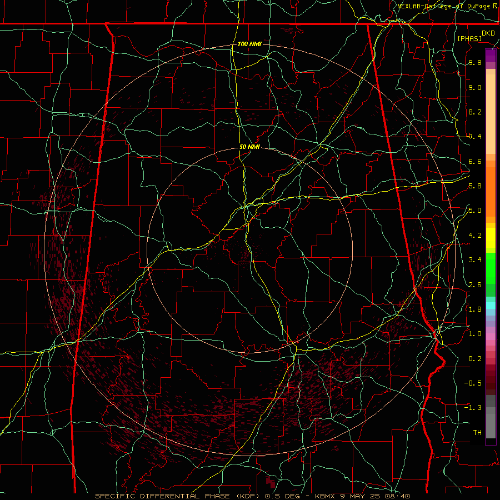Click the 4.2 scale value
The height and width of the screenshot is (500, 500).
[x=475, y=236]
